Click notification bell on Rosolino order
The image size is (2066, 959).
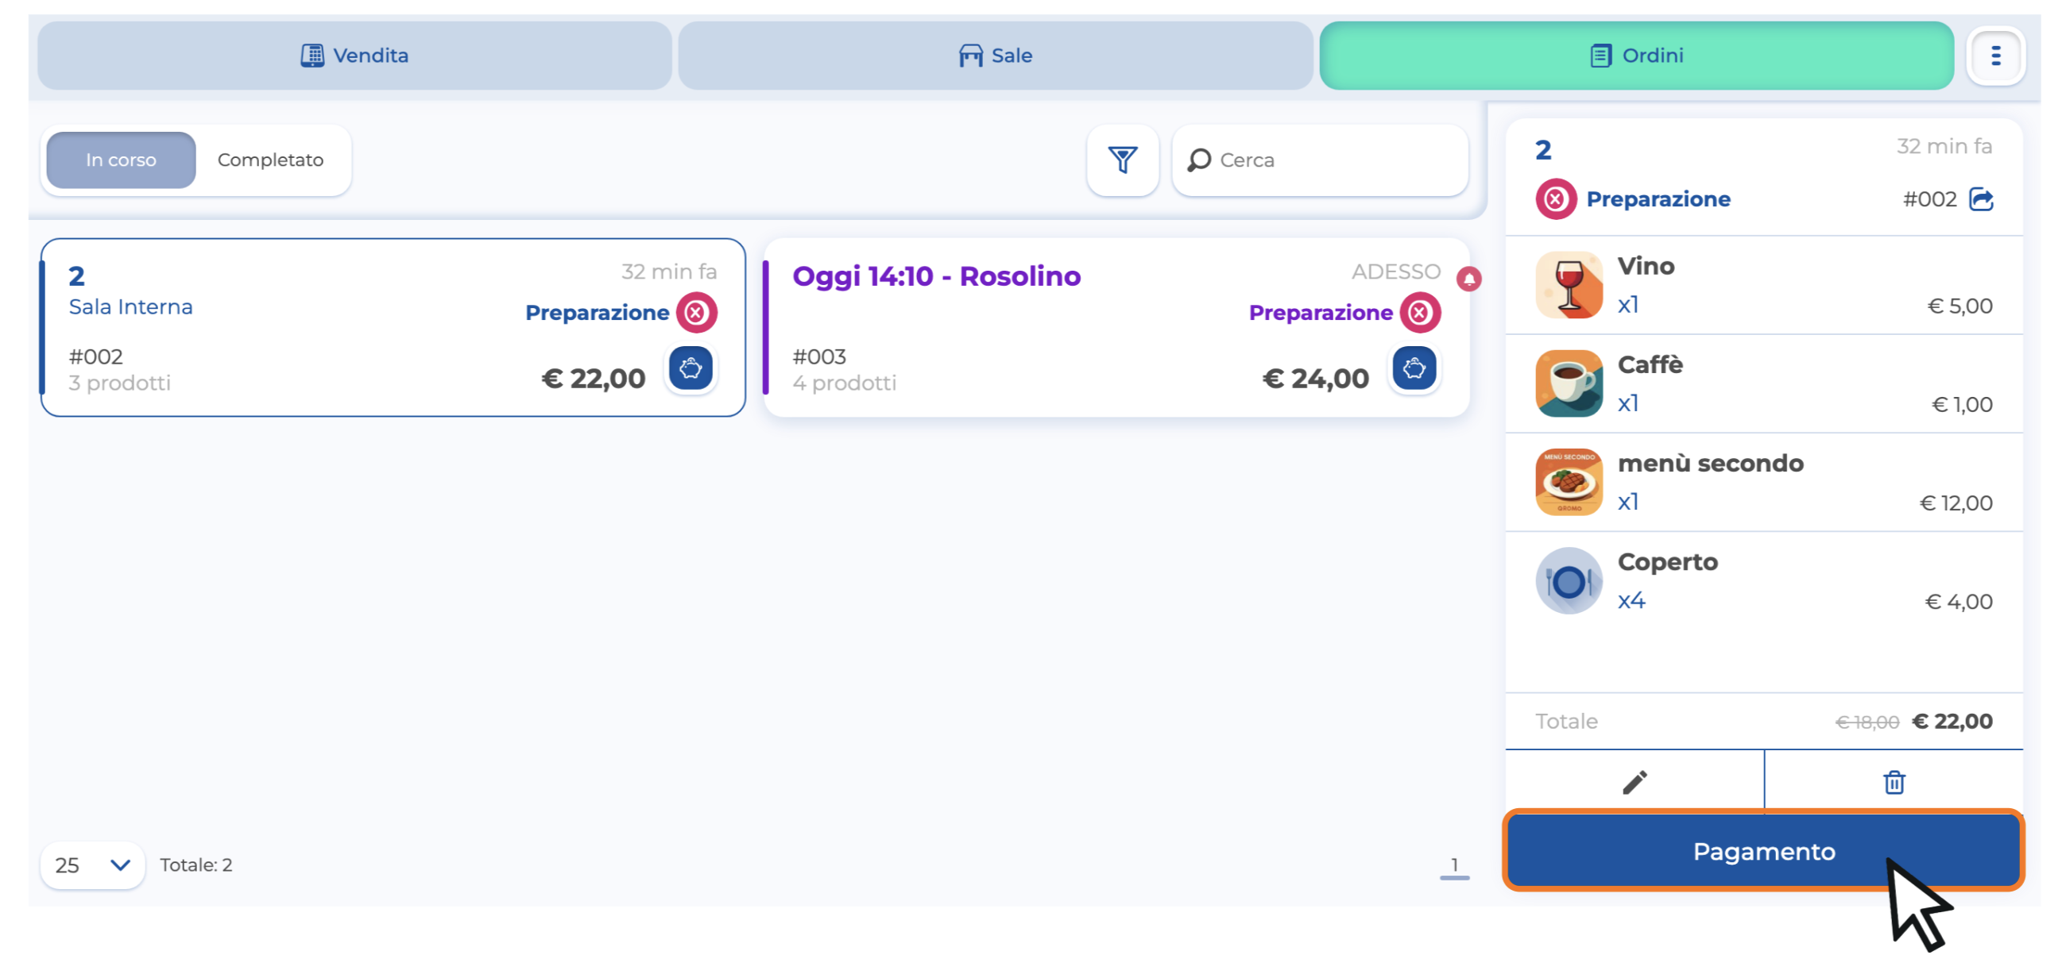[x=1468, y=279]
